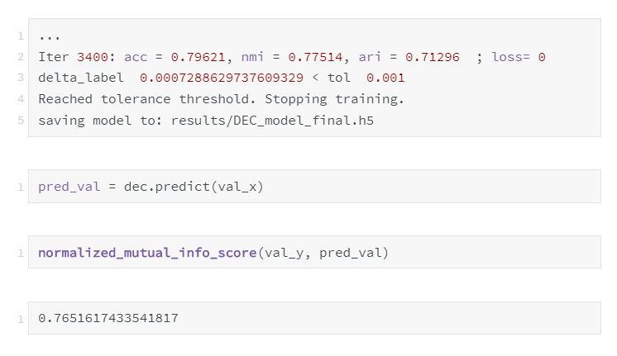Click line number 1 beside the result value

pyautogui.click(x=20, y=319)
